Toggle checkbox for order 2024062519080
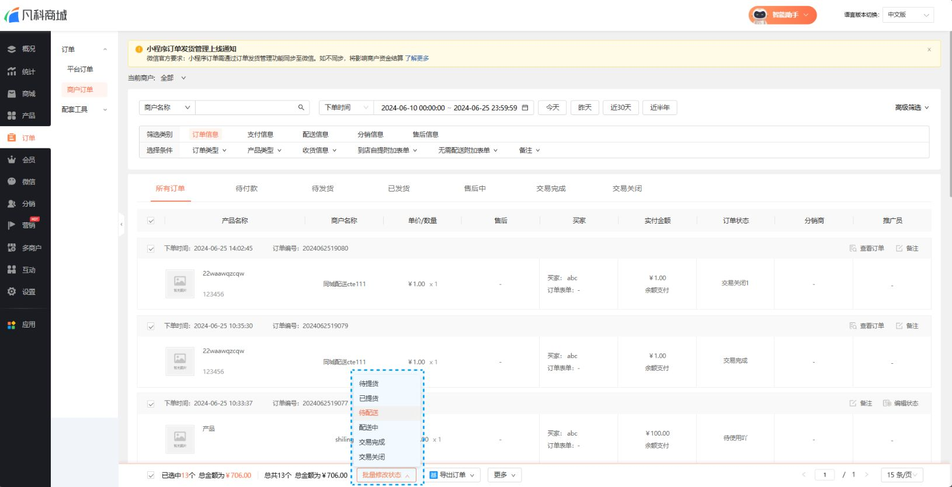 coord(151,249)
